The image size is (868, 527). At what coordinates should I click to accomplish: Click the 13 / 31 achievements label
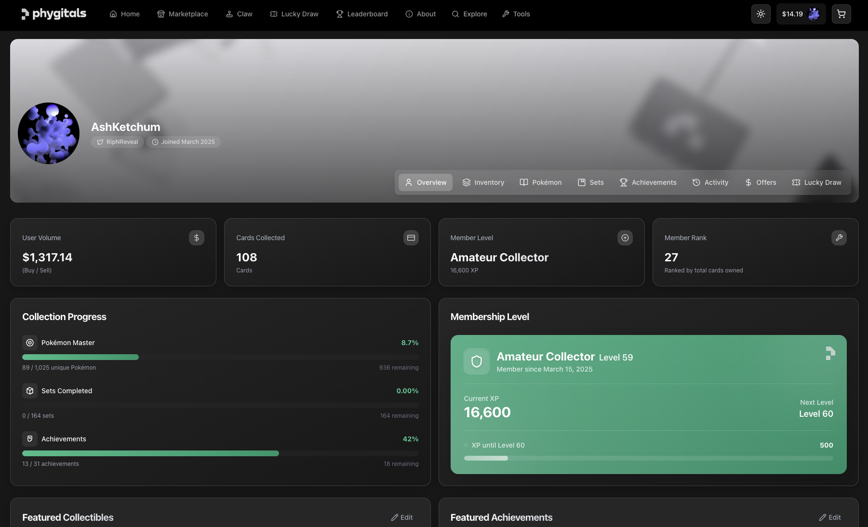pyautogui.click(x=51, y=464)
